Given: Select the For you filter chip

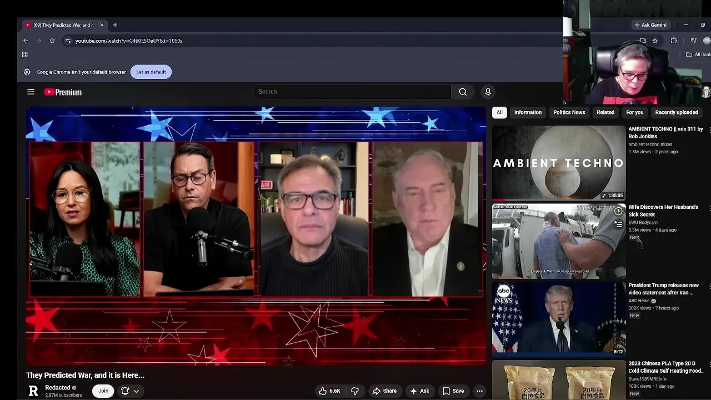Looking at the screenshot, I should coord(634,112).
